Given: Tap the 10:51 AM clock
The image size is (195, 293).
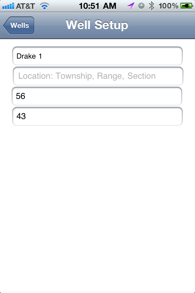Looking at the screenshot, I should tap(97, 6).
